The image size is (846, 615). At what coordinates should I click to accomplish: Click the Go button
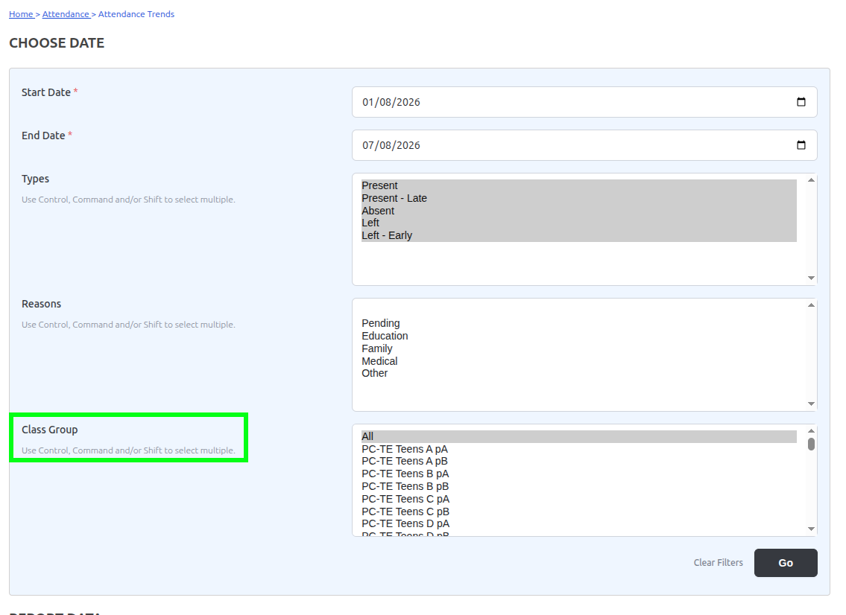786,563
